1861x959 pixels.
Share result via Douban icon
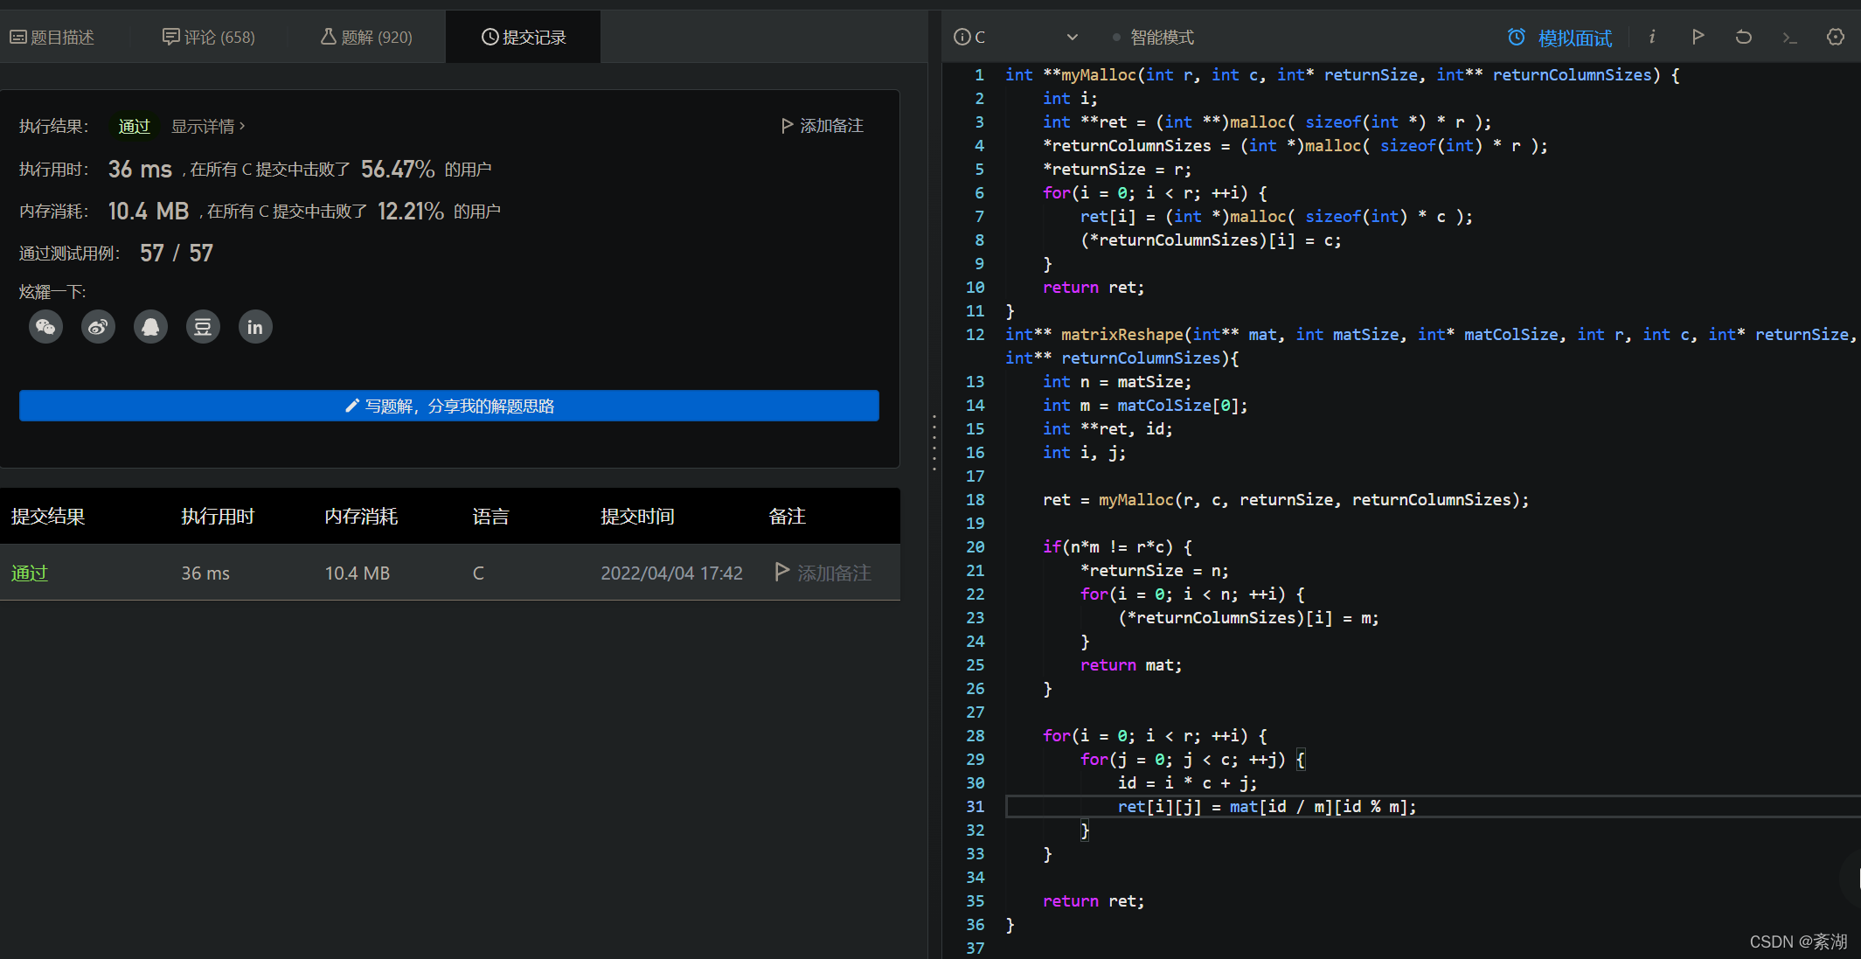(x=203, y=327)
